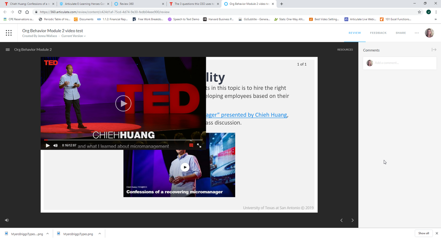441x239 pixels.
Task: Open the RESOURCES menu
Action: click(x=345, y=49)
